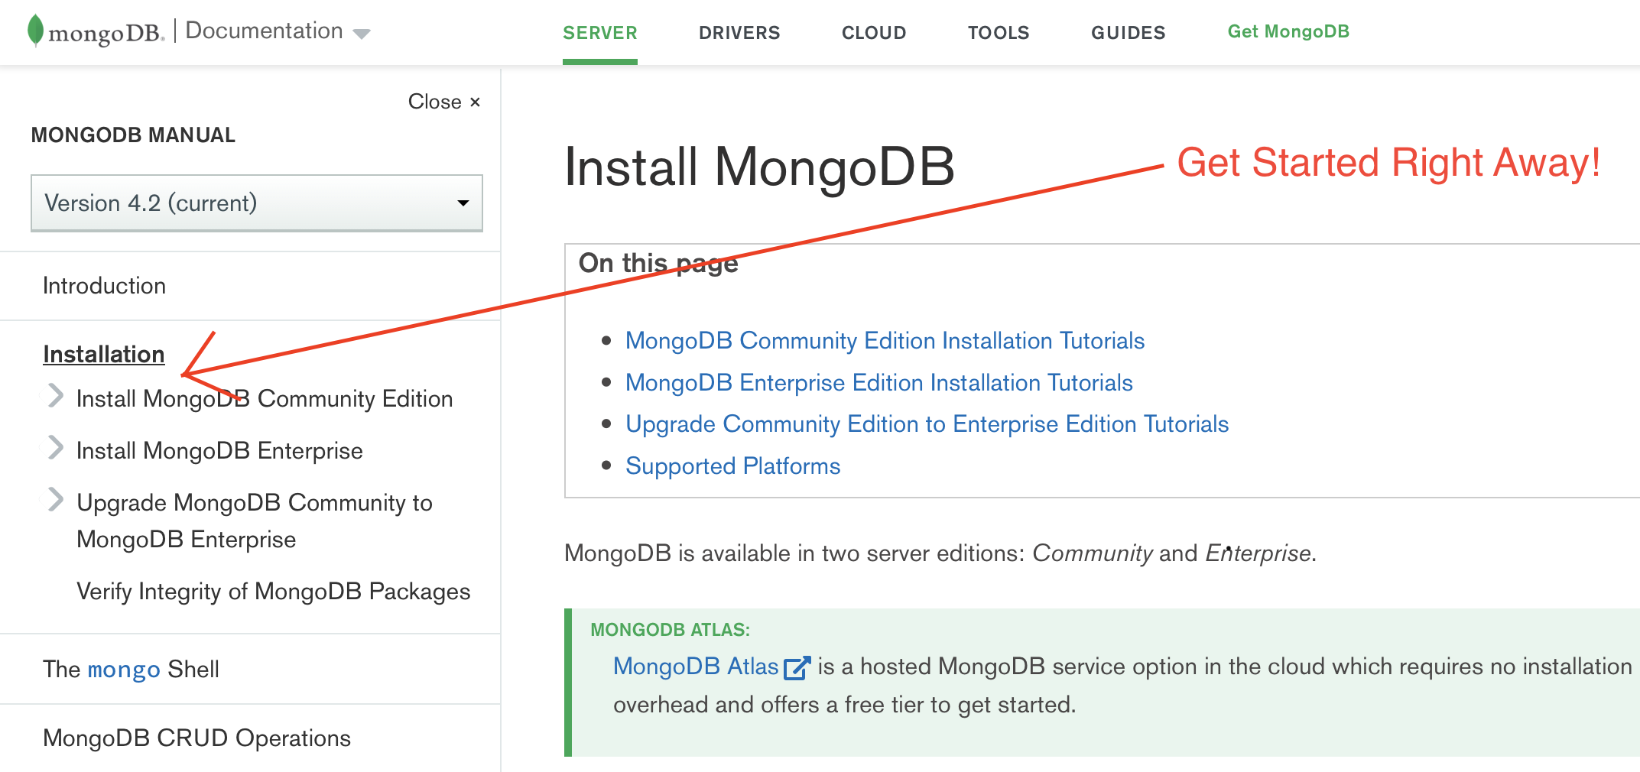Screen dimensions: 1640x772
Task: Open Upgrade MongoDB Community to MongoDB Enterprise
Action: click(255, 521)
